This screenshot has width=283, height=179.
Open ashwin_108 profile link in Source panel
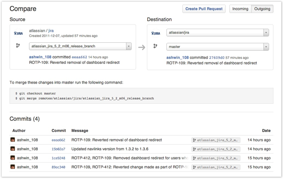pyautogui.click(x=40, y=57)
